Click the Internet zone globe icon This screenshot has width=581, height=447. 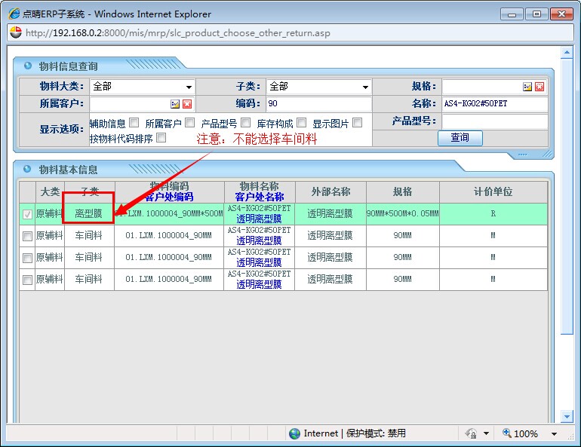[294, 433]
